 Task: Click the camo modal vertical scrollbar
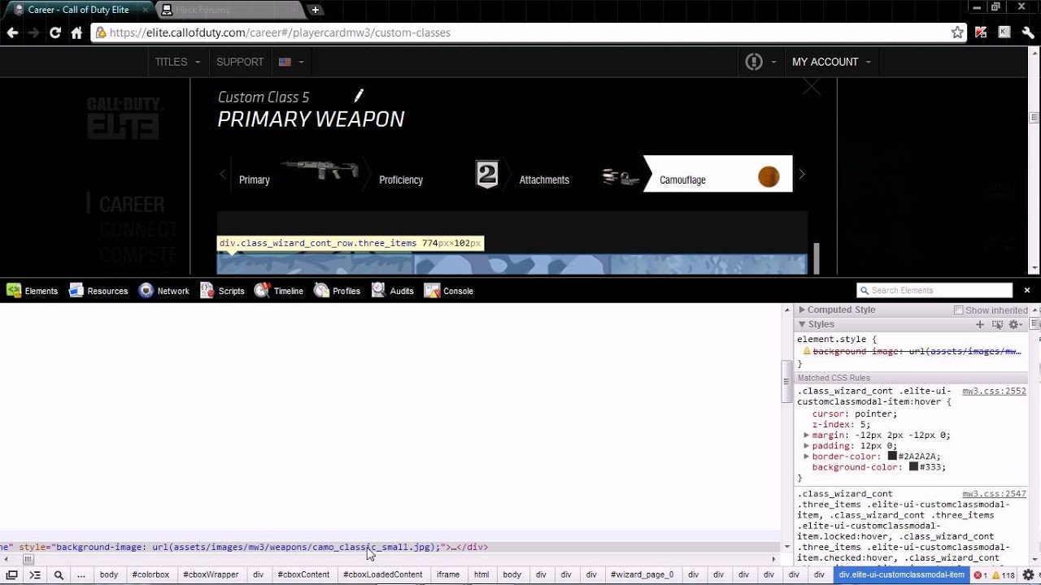click(x=817, y=258)
